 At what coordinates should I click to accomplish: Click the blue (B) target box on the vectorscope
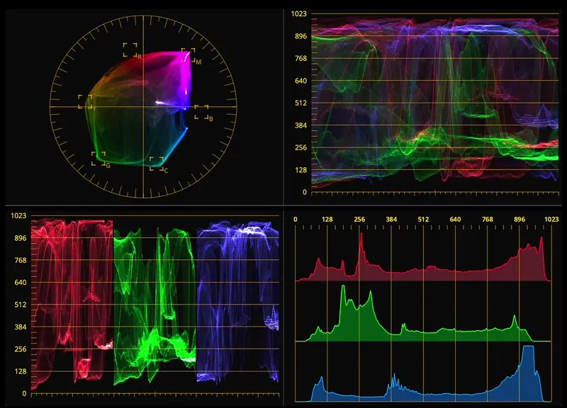pyautogui.click(x=201, y=112)
